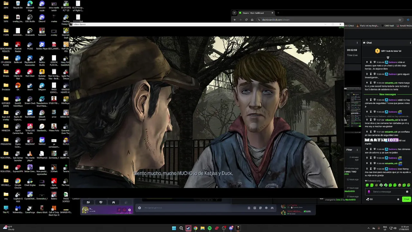Open the PCSX2 desktop shortcut
Viewport: 412px width, 232px height.
click(x=30, y=45)
